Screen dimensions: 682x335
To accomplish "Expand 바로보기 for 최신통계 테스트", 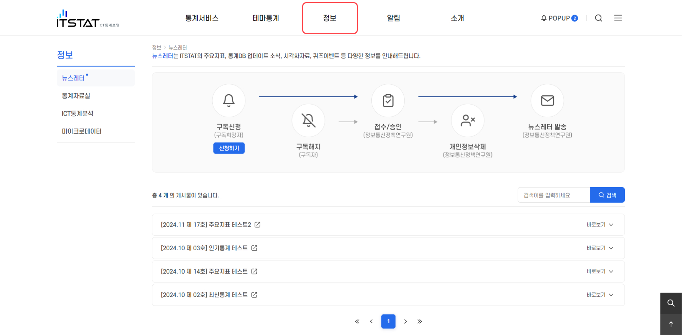I will (600, 295).
